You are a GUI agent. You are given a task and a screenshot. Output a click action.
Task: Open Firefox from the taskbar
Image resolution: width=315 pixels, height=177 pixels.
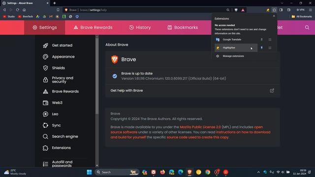[x=162, y=172]
